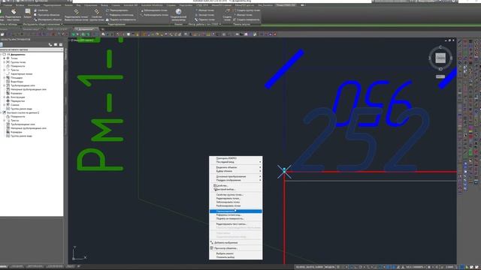Click the Коридоры icon under фундаменты
The width and height of the screenshot is (481, 270).
[x=8, y=93]
